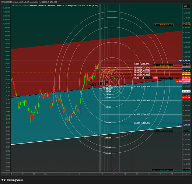Cancel the orange +217.39 USD order line

tap(172, 25)
